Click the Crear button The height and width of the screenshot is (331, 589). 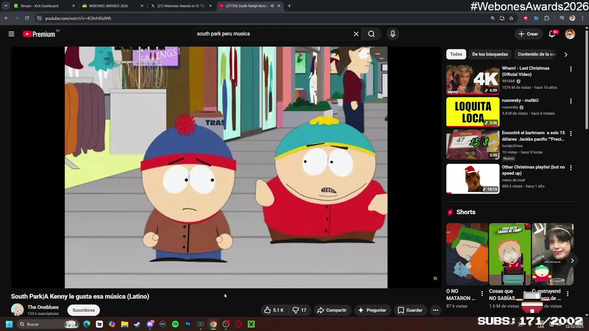528,34
